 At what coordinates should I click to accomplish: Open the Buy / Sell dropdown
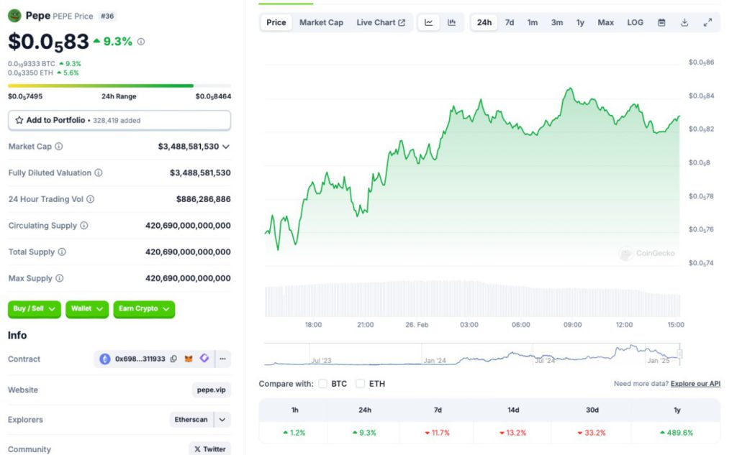pos(35,309)
